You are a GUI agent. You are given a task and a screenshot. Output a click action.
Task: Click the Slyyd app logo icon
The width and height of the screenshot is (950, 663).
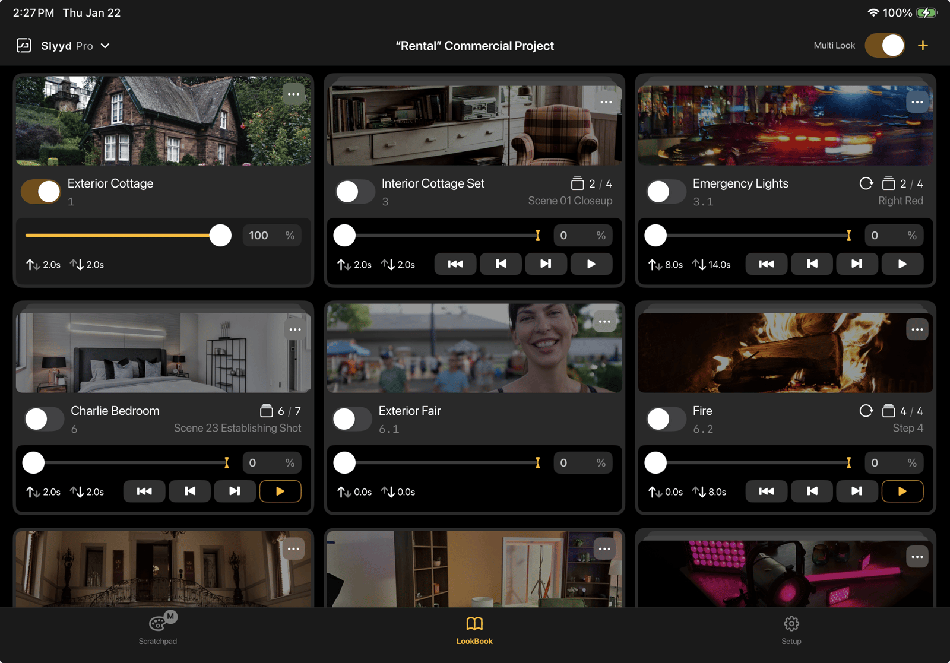(x=24, y=46)
